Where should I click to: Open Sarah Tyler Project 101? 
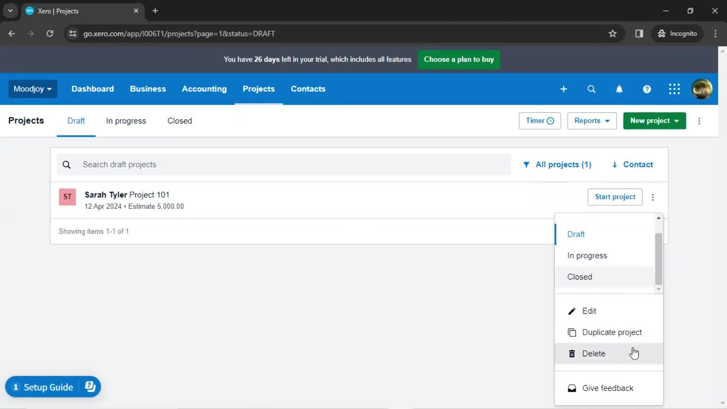127,195
